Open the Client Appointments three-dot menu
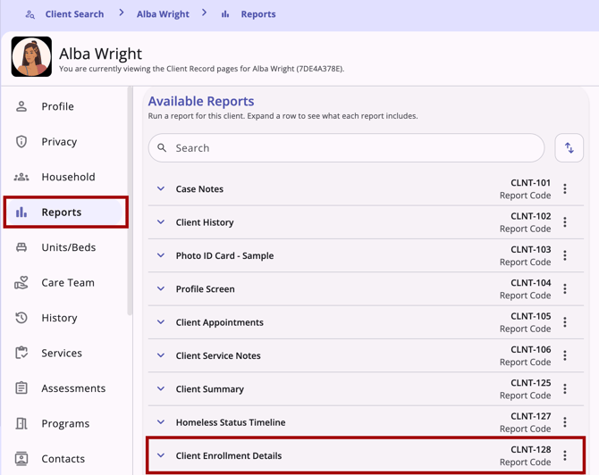599x475 pixels. click(565, 322)
